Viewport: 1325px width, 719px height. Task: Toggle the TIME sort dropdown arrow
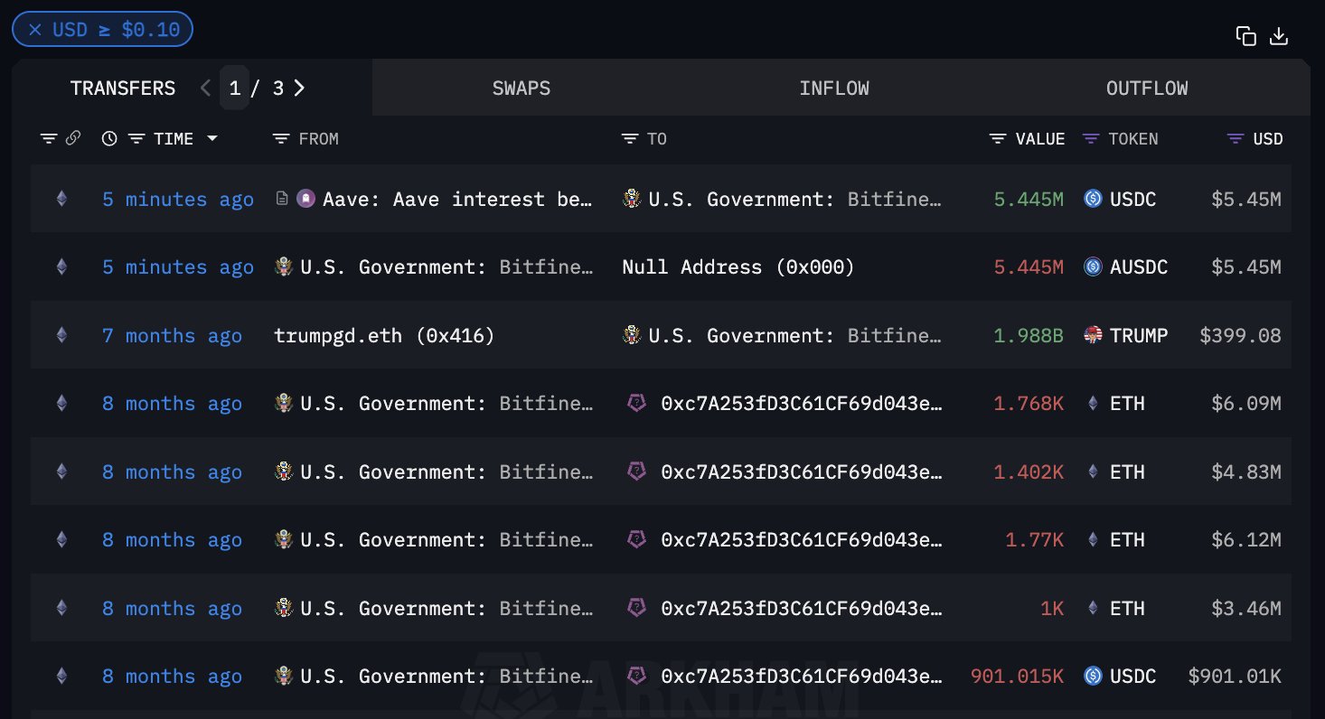pos(212,139)
